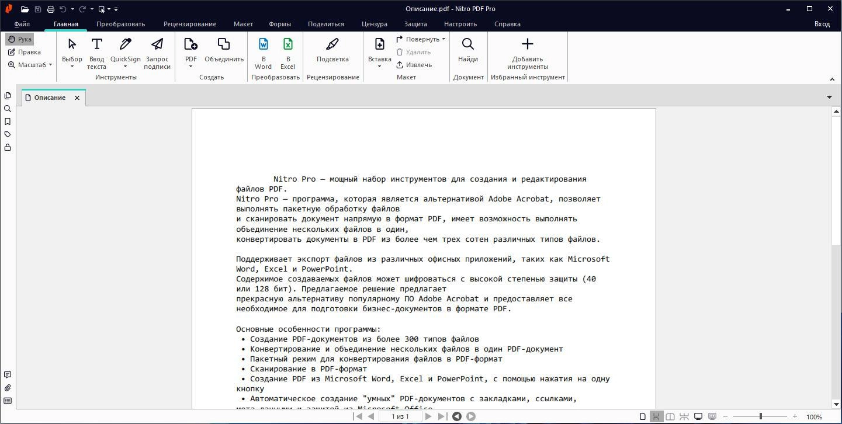The width and height of the screenshot is (842, 424).
Task: Click the Redo arrow icon
Action: (82, 9)
